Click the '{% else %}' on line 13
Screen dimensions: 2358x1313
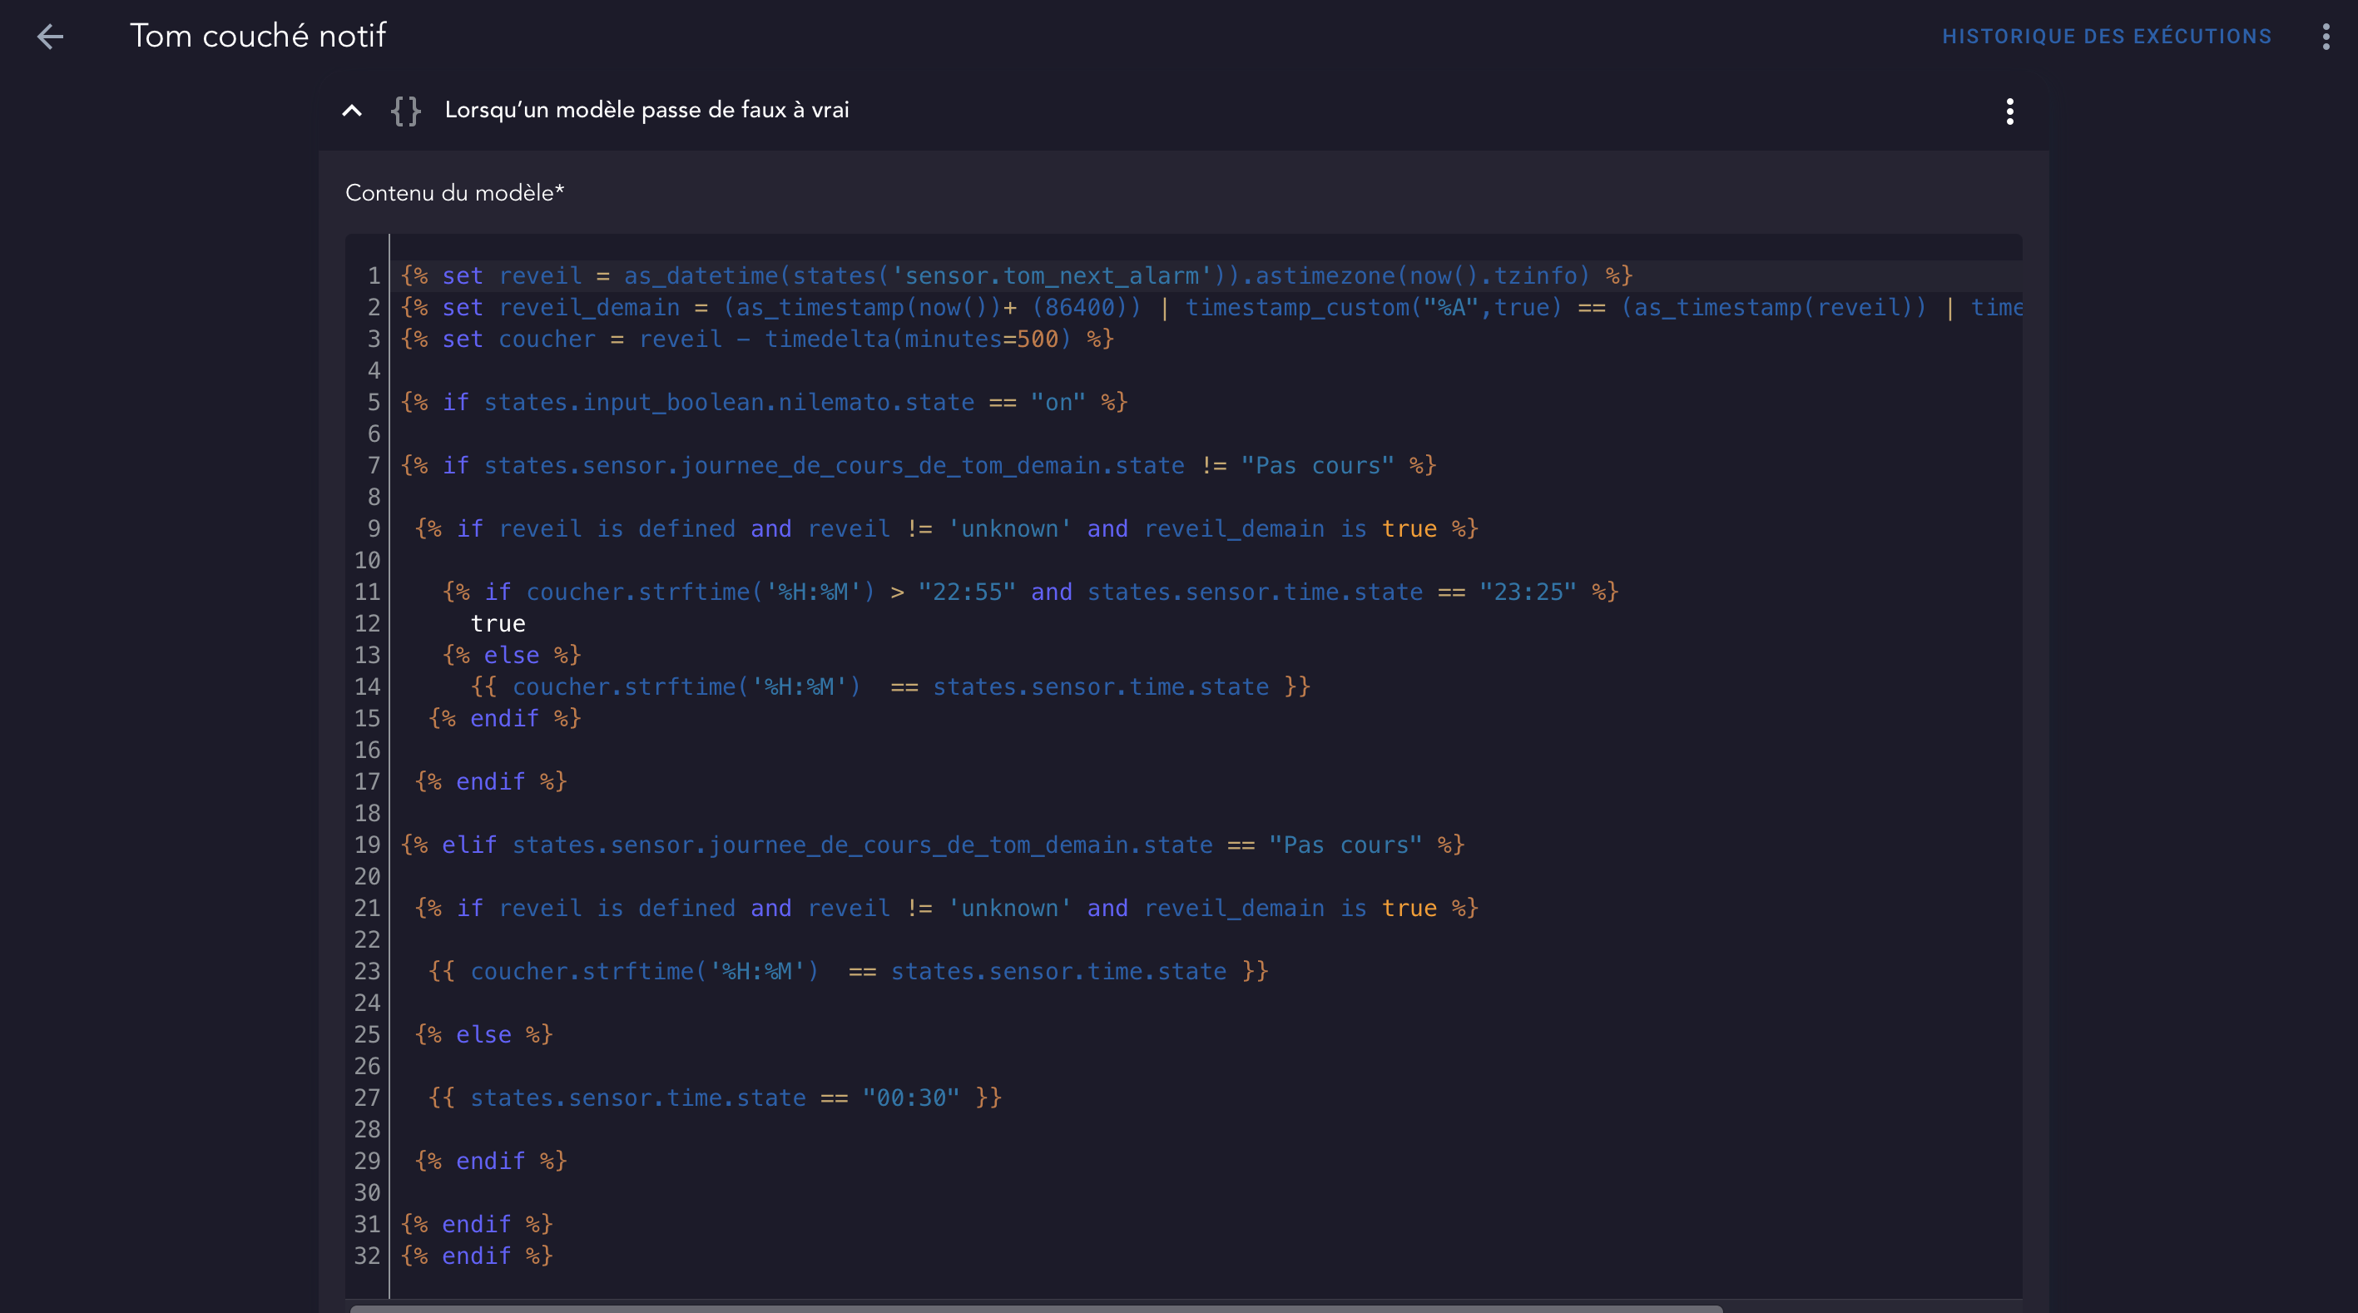(x=512, y=655)
